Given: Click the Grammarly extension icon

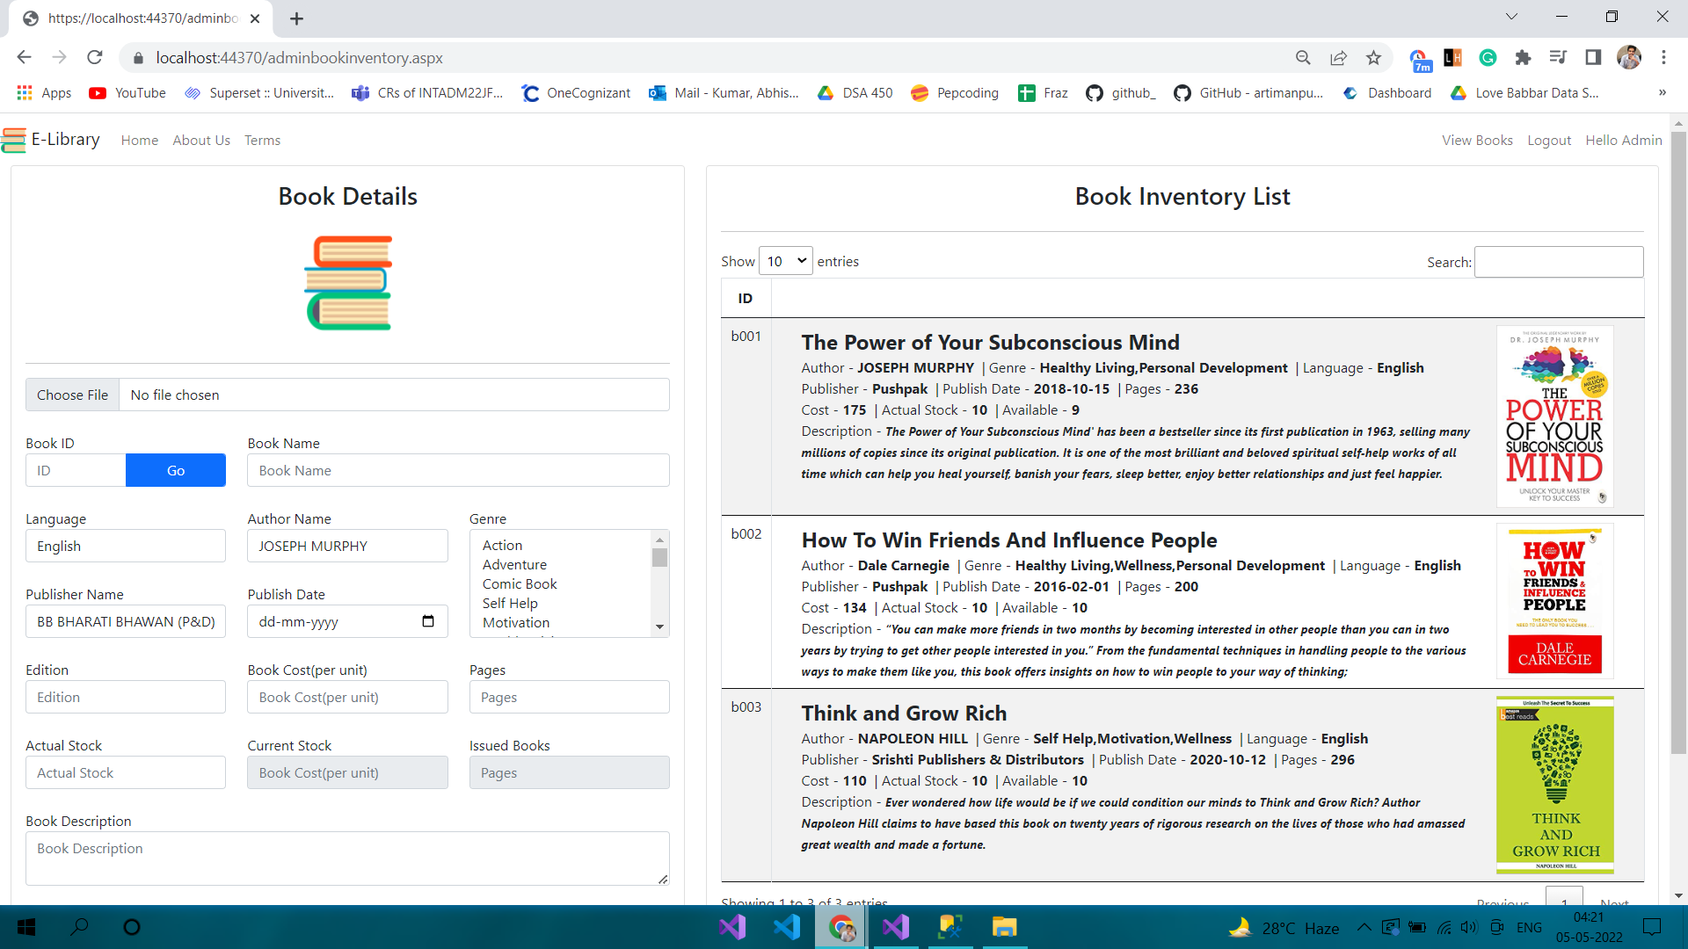Looking at the screenshot, I should click(x=1488, y=58).
